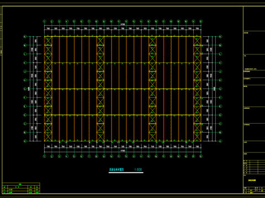Click the white underline below the drawing title
The height and width of the screenshot is (198, 265).
126,173
